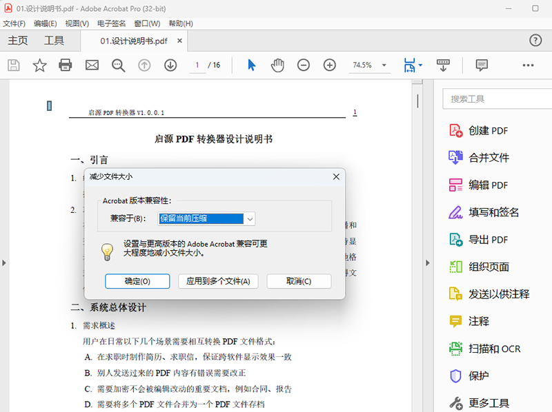Go to next page arrow
Image resolution: width=552 pixels, height=412 pixels.
coord(170,65)
